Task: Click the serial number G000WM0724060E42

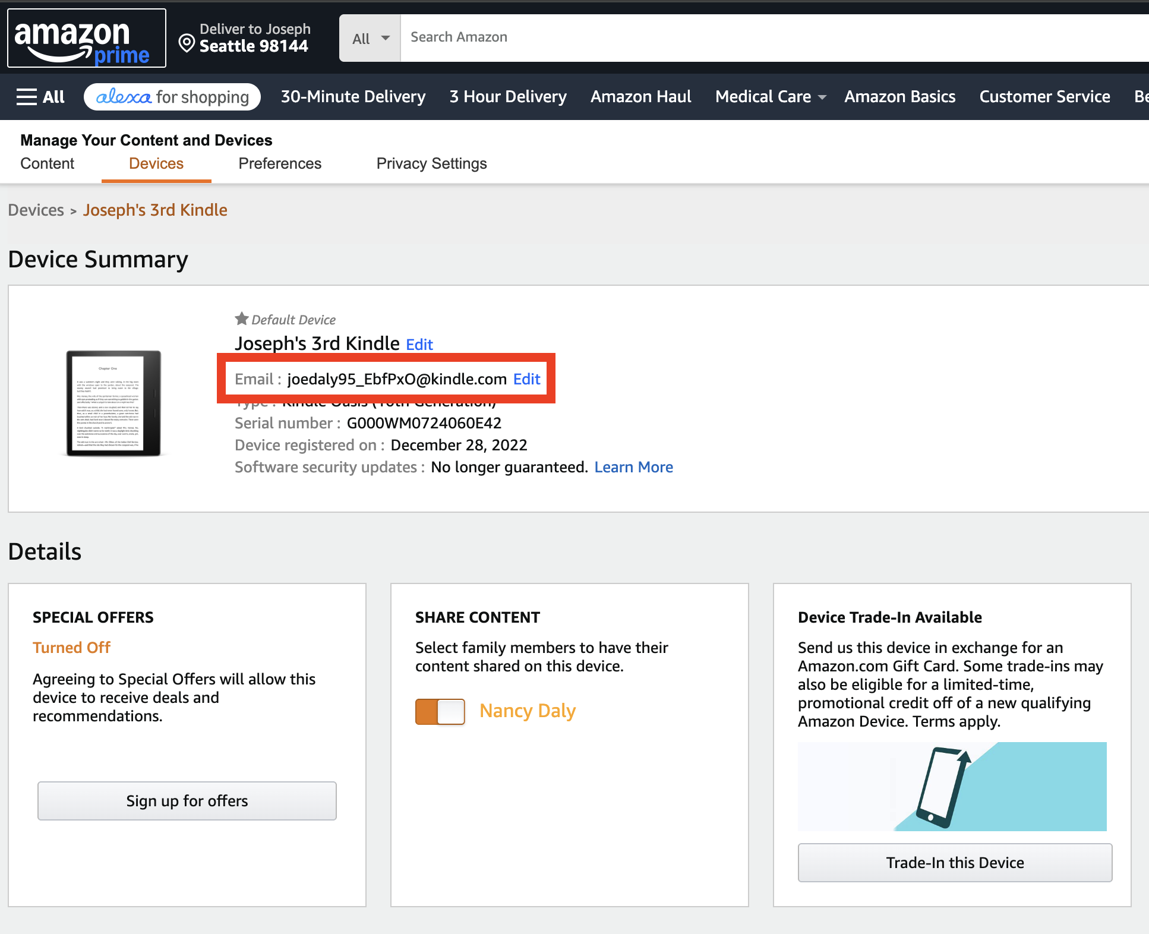Action: pyautogui.click(x=424, y=423)
